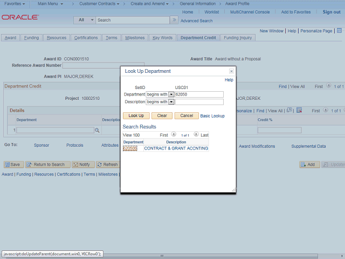Go to the Award Modifications link

pos(257,146)
